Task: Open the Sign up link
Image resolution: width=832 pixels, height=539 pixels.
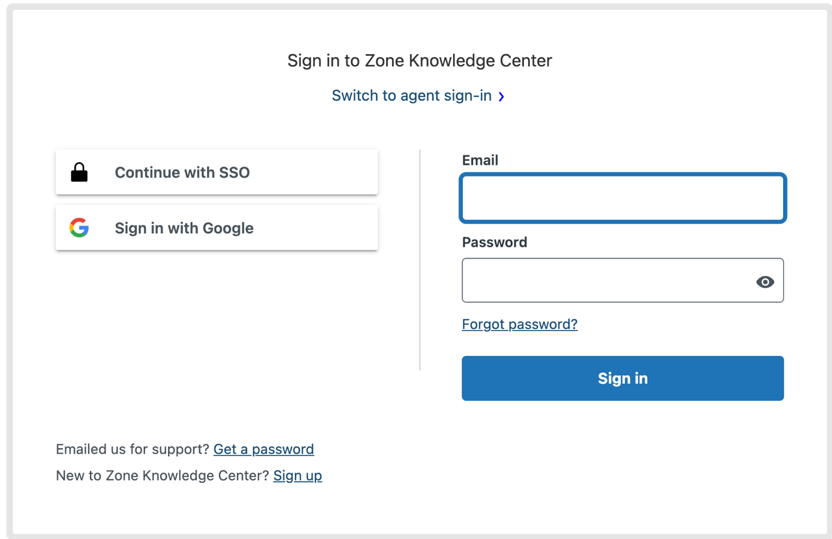Action: point(298,476)
